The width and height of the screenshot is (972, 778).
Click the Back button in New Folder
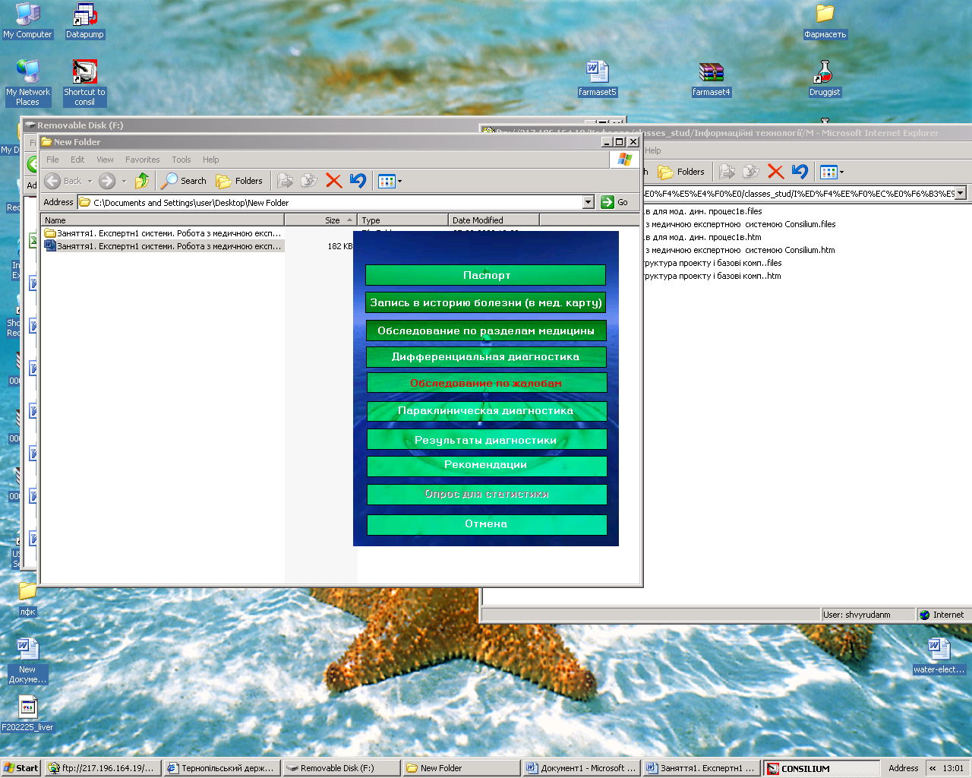click(x=63, y=181)
